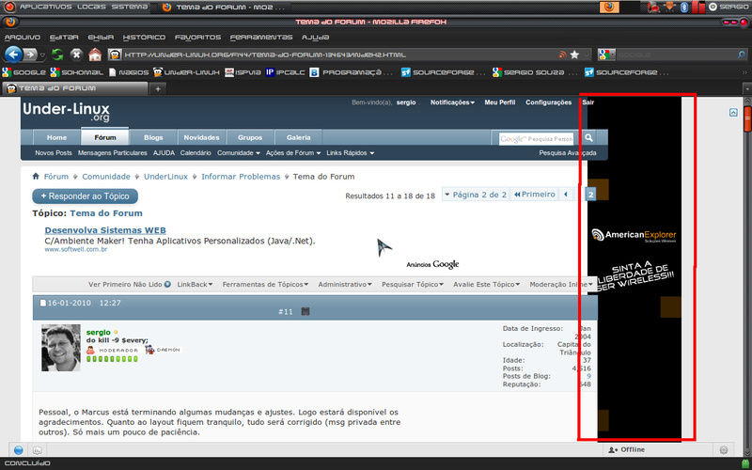
Task: Open the Novos Posts link
Action: (x=54, y=153)
